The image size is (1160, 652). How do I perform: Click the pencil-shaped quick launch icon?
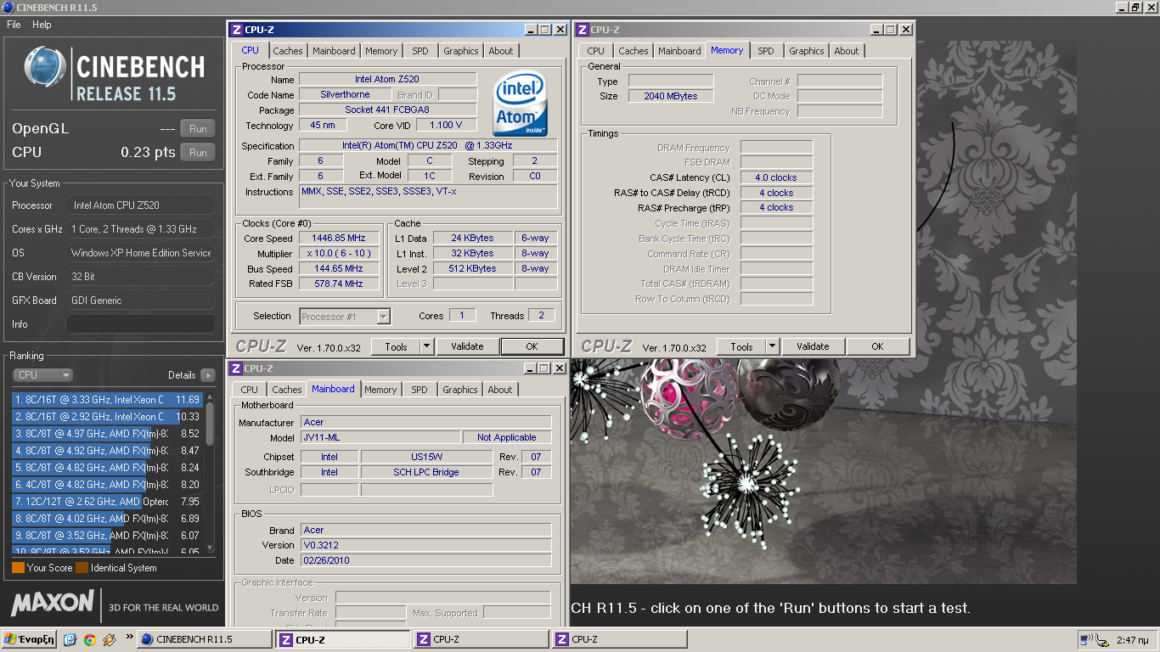pos(109,640)
